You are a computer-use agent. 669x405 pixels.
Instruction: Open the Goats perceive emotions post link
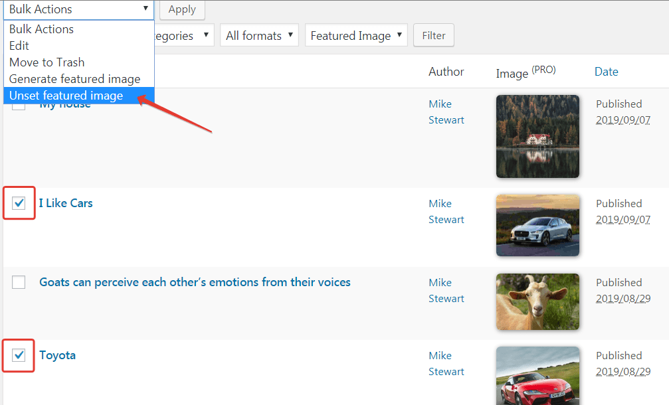(x=195, y=282)
